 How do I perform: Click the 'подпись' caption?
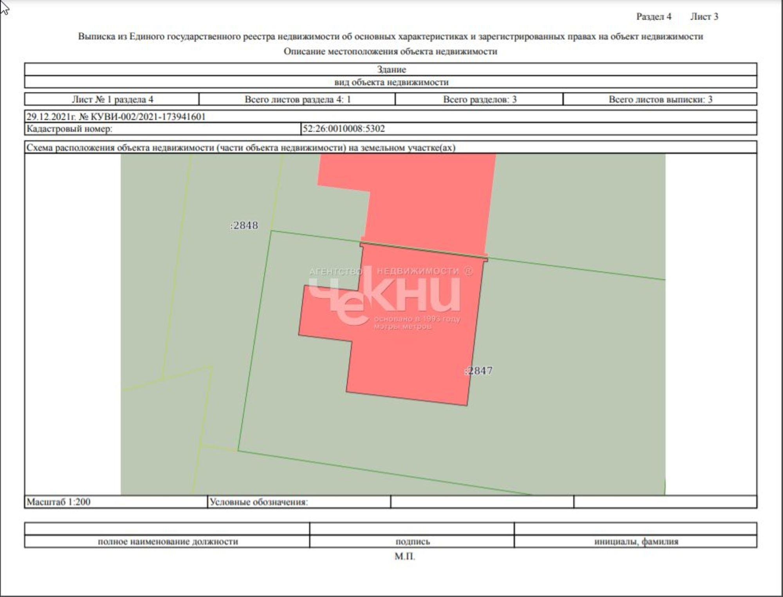[x=412, y=541]
